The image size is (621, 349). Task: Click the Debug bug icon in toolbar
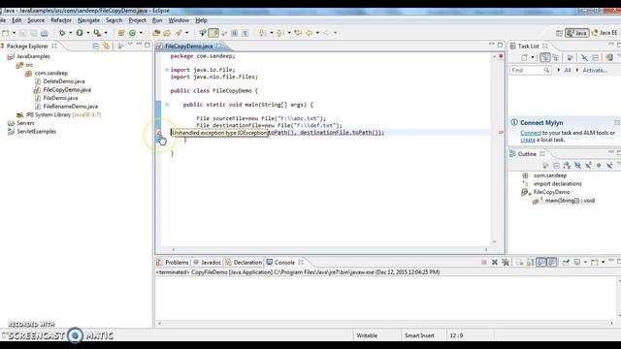pyautogui.click(x=62, y=33)
